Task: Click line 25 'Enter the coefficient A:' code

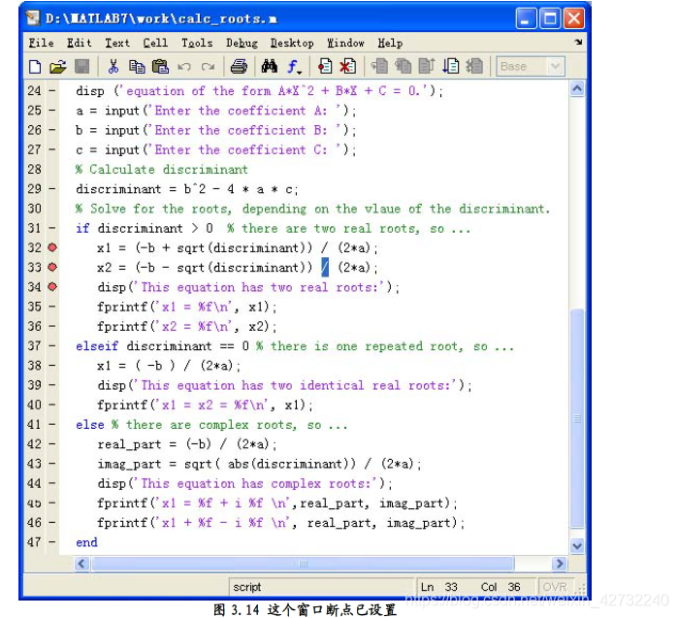Action: [216, 111]
